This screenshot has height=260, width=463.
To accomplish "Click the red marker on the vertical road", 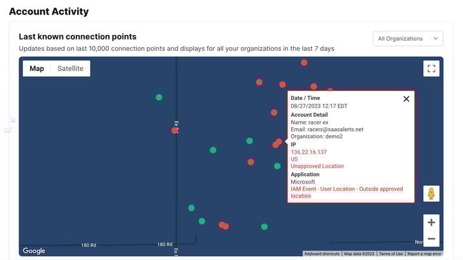I will tap(174, 130).
